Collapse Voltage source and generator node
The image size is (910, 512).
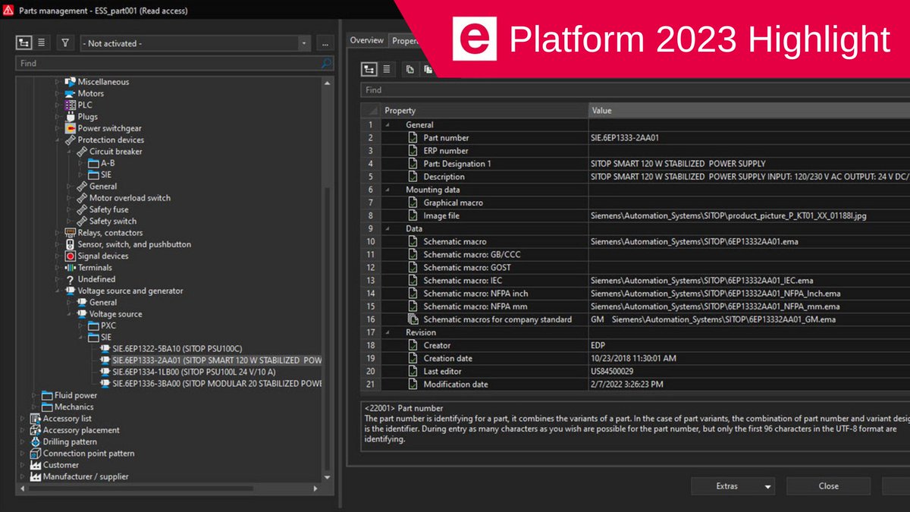pyautogui.click(x=58, y=291)
